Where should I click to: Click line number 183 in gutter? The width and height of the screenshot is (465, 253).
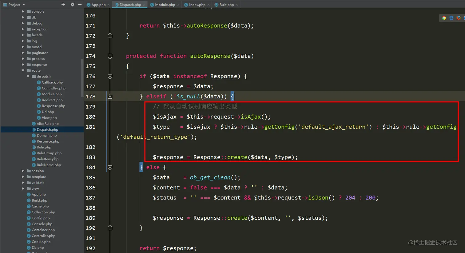point(90,157)
